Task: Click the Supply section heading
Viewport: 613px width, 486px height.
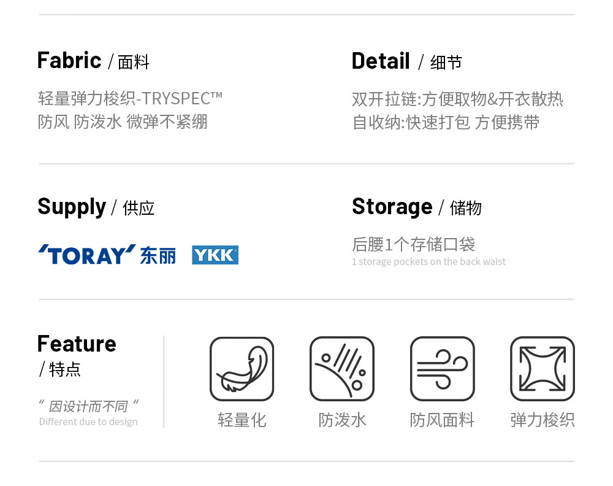Action: [x=72, y=207]
